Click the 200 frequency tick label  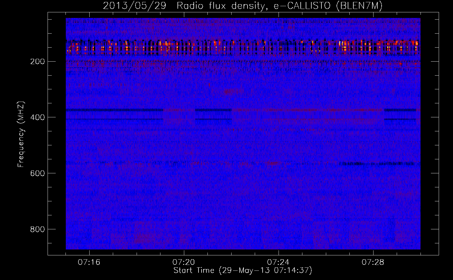point(38,62)
